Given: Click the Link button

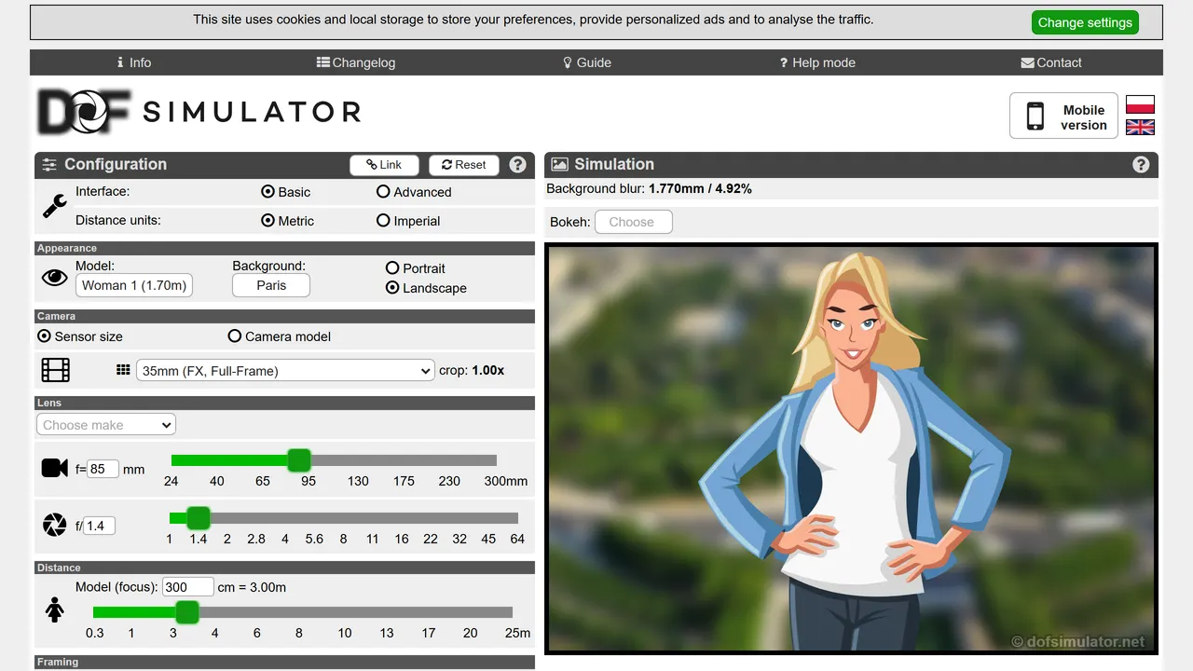Looking at the screenshot, I should tap(384, 165).
